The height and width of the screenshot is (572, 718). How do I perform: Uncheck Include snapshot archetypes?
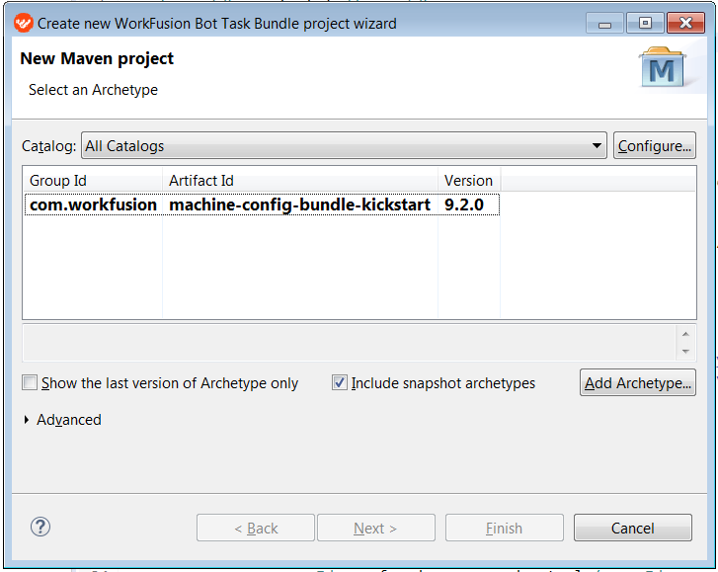[x=340, y=383]
